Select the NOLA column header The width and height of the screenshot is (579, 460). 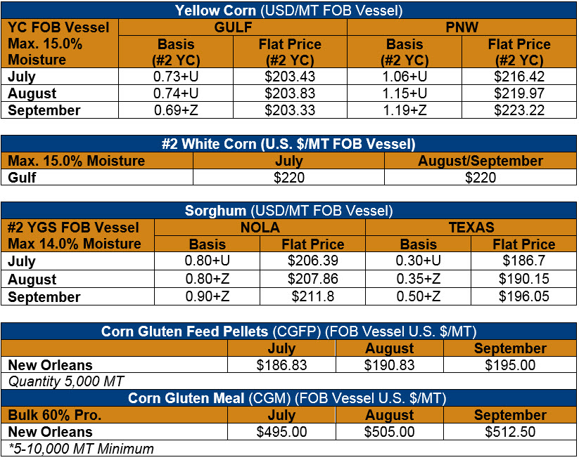click(x=260, y=228)
